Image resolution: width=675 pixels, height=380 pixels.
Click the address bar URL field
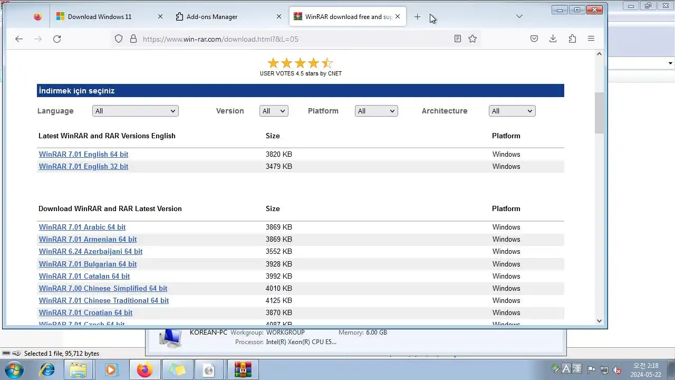295,39
